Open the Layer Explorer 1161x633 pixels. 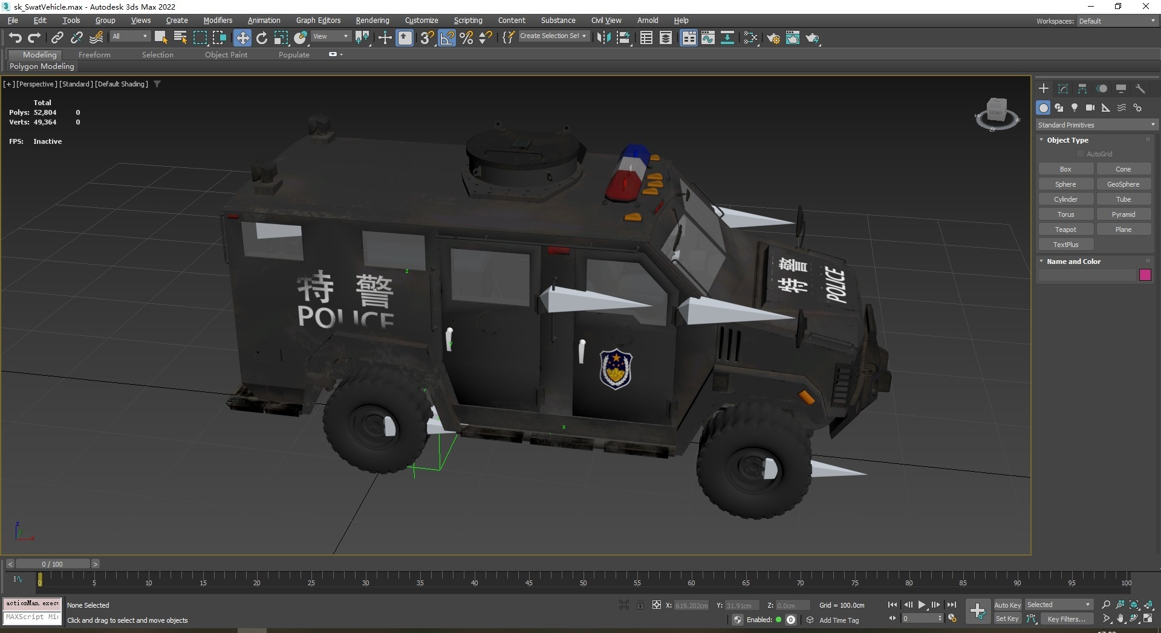[x=666, y=37]
